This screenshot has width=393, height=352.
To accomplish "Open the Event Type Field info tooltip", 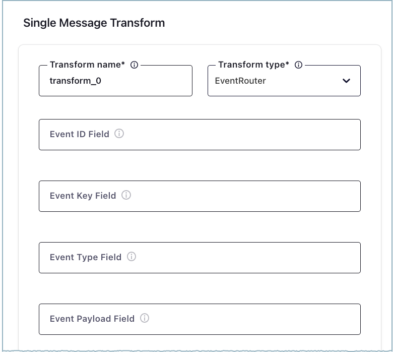I will [x=132, y=257].
